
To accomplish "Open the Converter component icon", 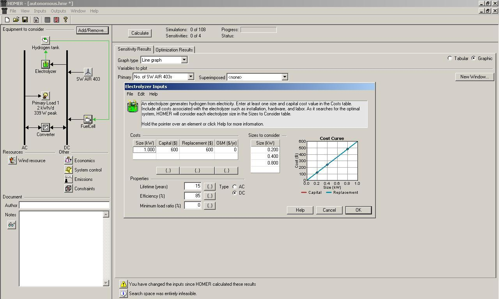I will 46,127.
